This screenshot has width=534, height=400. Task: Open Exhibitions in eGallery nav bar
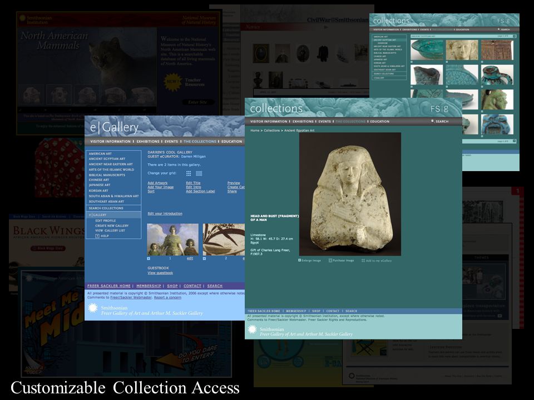click(148, 142)
